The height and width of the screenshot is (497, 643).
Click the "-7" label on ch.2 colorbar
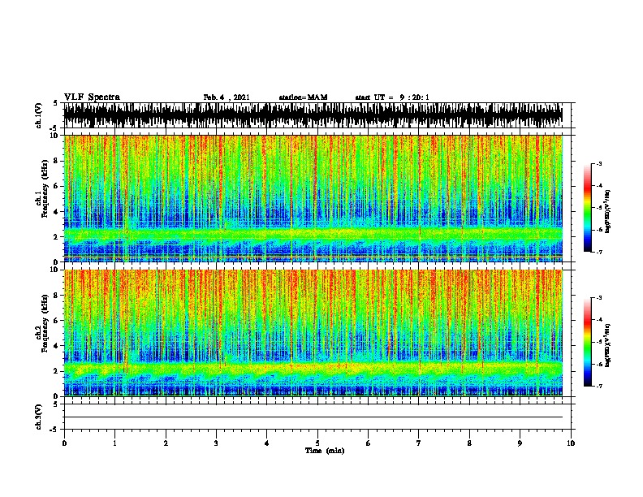[x=599, y=387]
